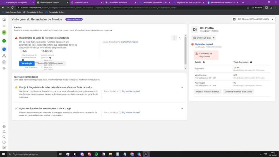Expand Agora você pode criar eventos chevron
Screen dimensions: 279x157
click(182, 108)
